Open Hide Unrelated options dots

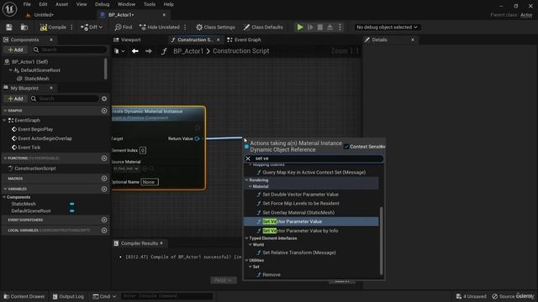pyautogui.click(x=185, y=27)
